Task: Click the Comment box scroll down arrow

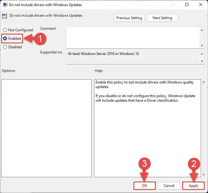Action: [202, 46]
